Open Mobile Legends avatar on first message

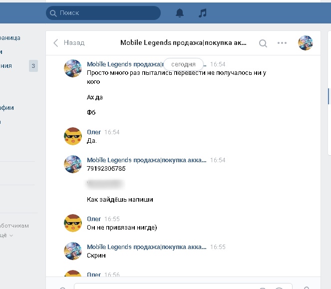click(73, 68)
